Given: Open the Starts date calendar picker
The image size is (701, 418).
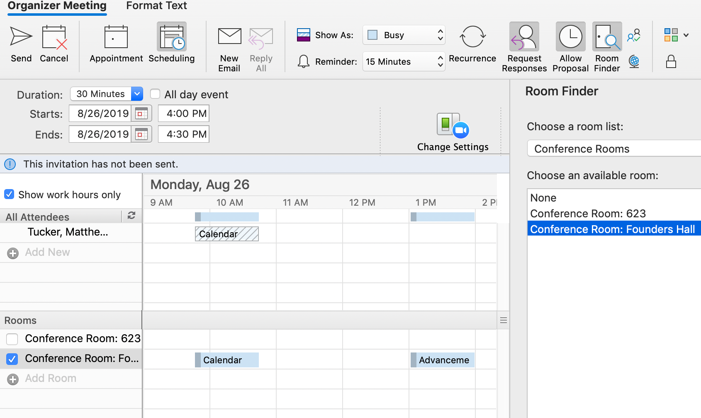Looking at the screenshot, I should coord(141,113).
